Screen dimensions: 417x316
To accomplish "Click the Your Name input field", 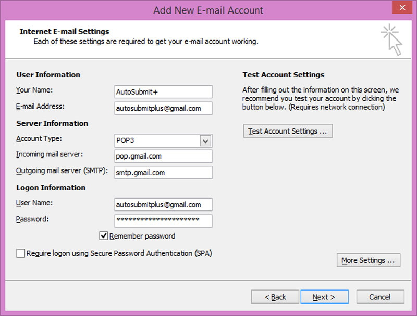I will [x=163, y=91].
